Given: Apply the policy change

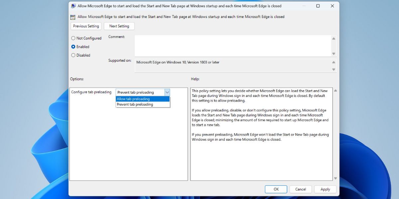Looking at the screenshot, I should [x=325, y=189].
